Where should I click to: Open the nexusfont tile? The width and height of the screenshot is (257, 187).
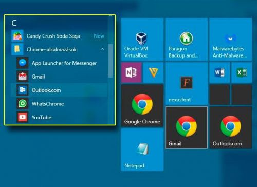(x=187, y=84)
